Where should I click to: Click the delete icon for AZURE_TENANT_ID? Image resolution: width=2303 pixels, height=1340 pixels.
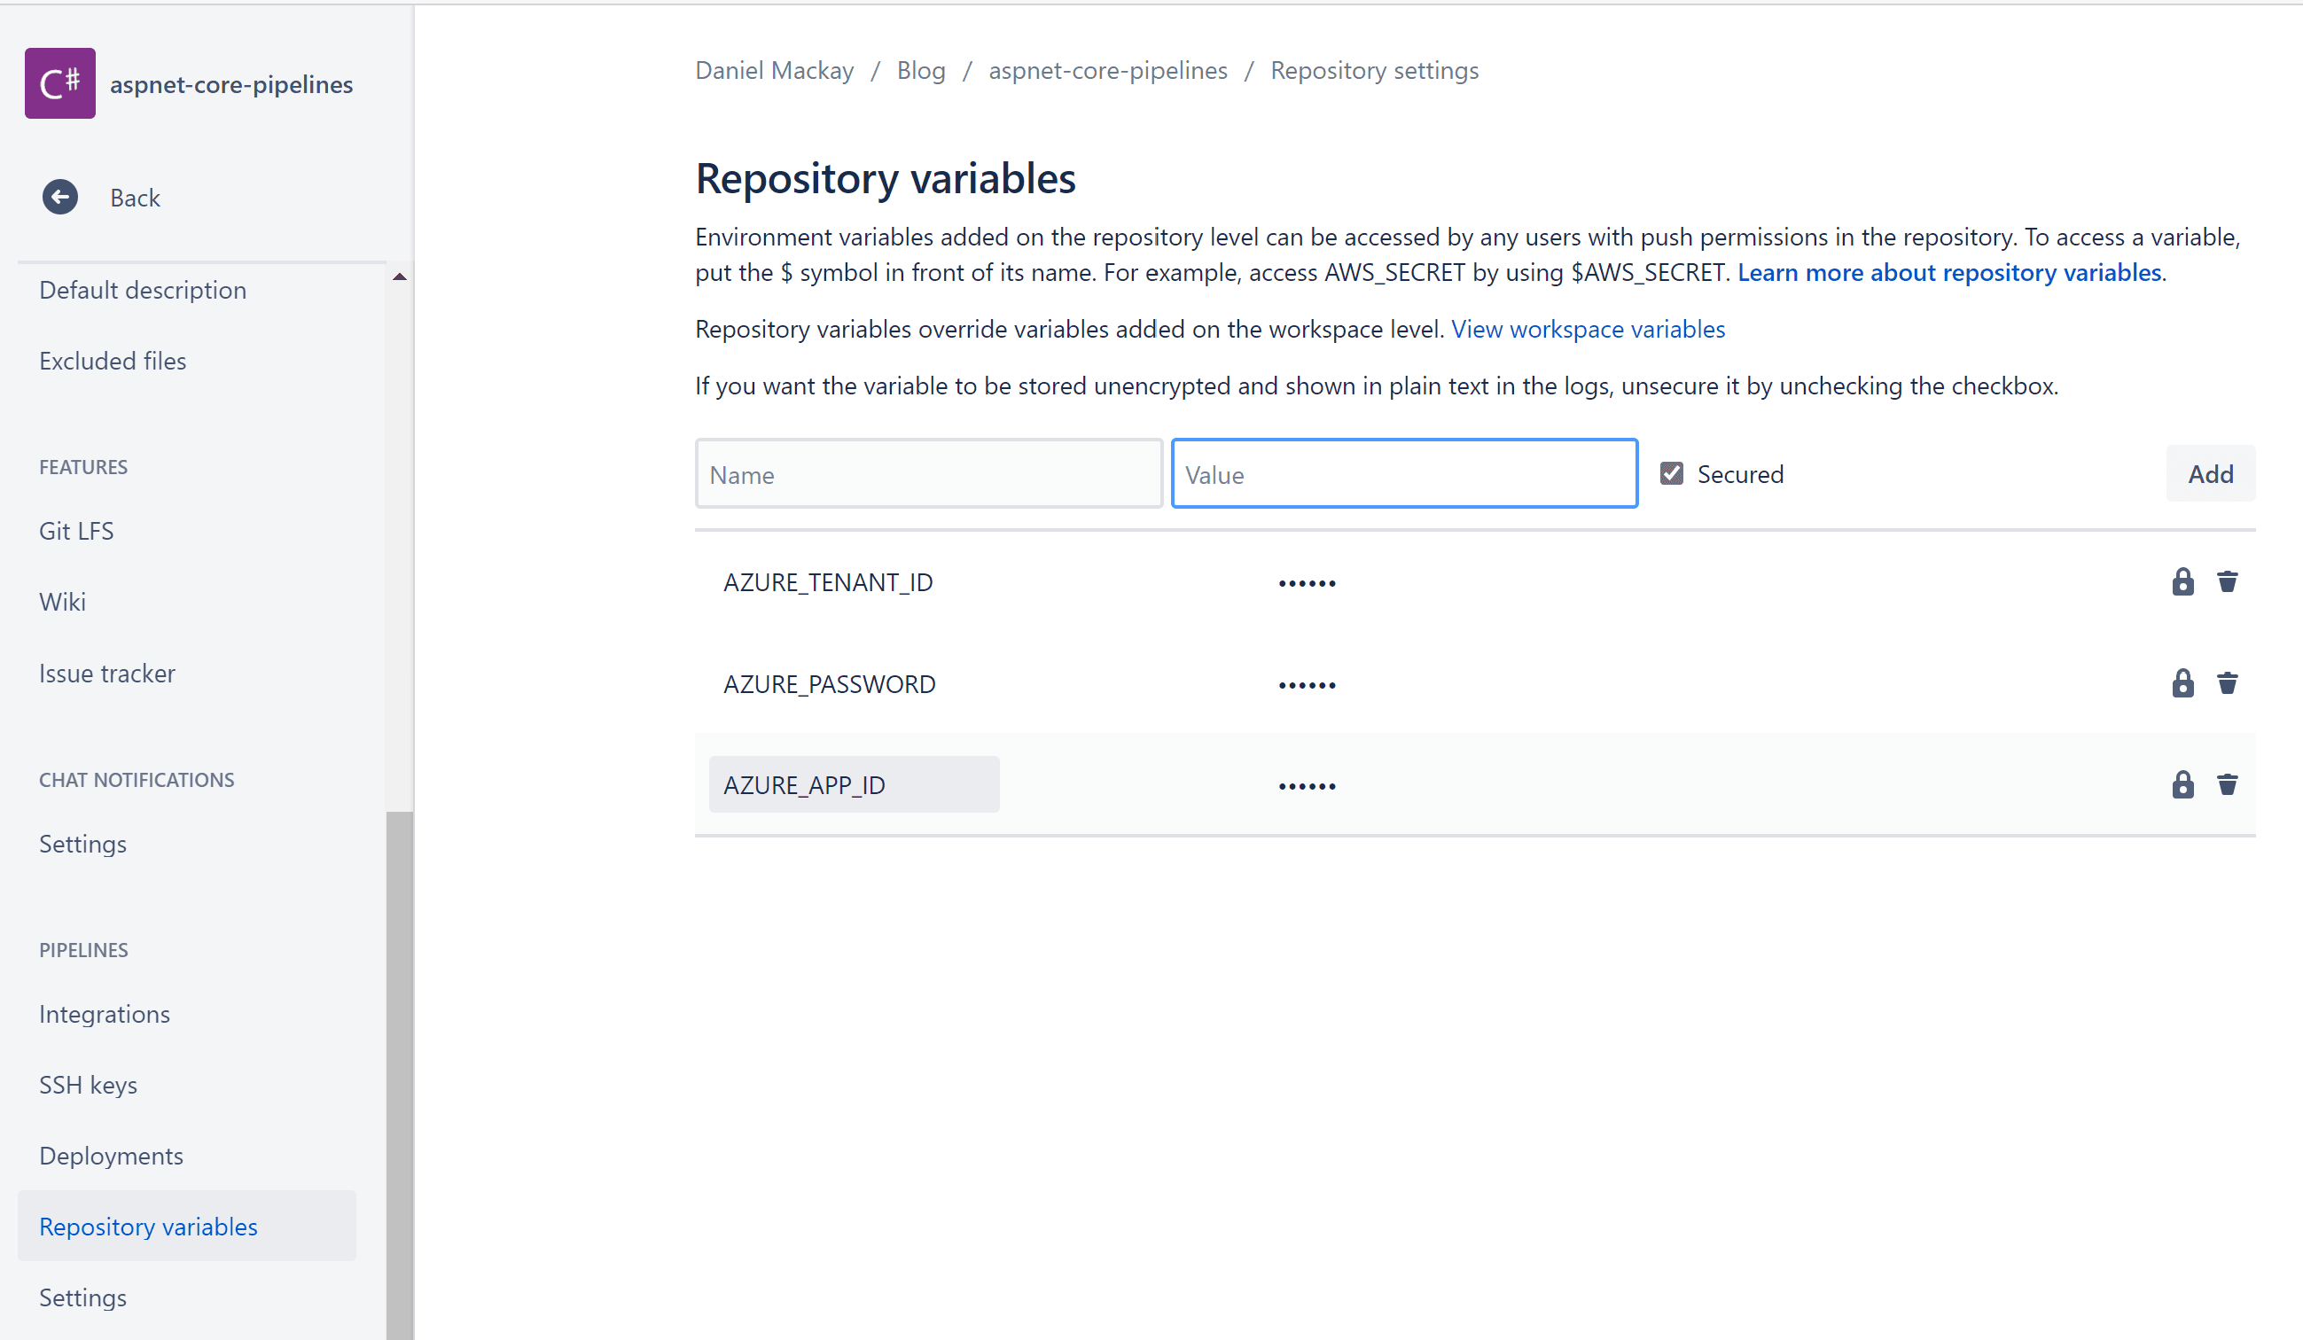(2228, 580)
